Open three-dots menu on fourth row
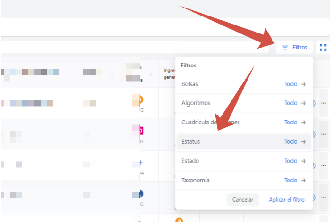This screenshot has width=330, height=222. click(323, 197)
